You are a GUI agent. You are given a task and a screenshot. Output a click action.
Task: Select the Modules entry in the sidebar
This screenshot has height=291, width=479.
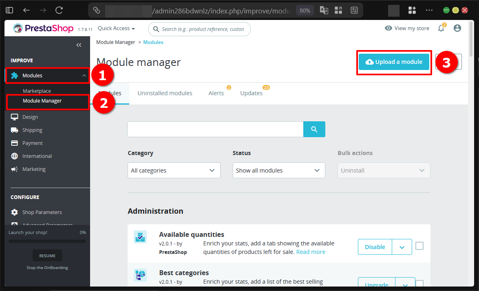coord(33,75)
